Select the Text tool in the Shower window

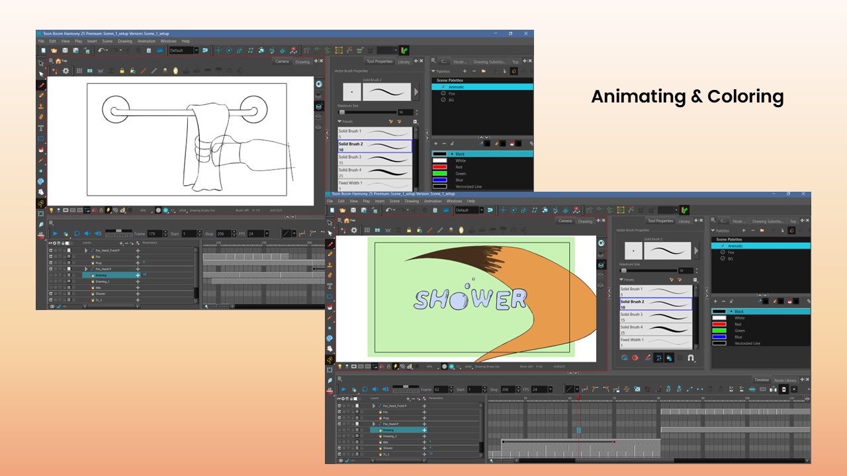330,286
